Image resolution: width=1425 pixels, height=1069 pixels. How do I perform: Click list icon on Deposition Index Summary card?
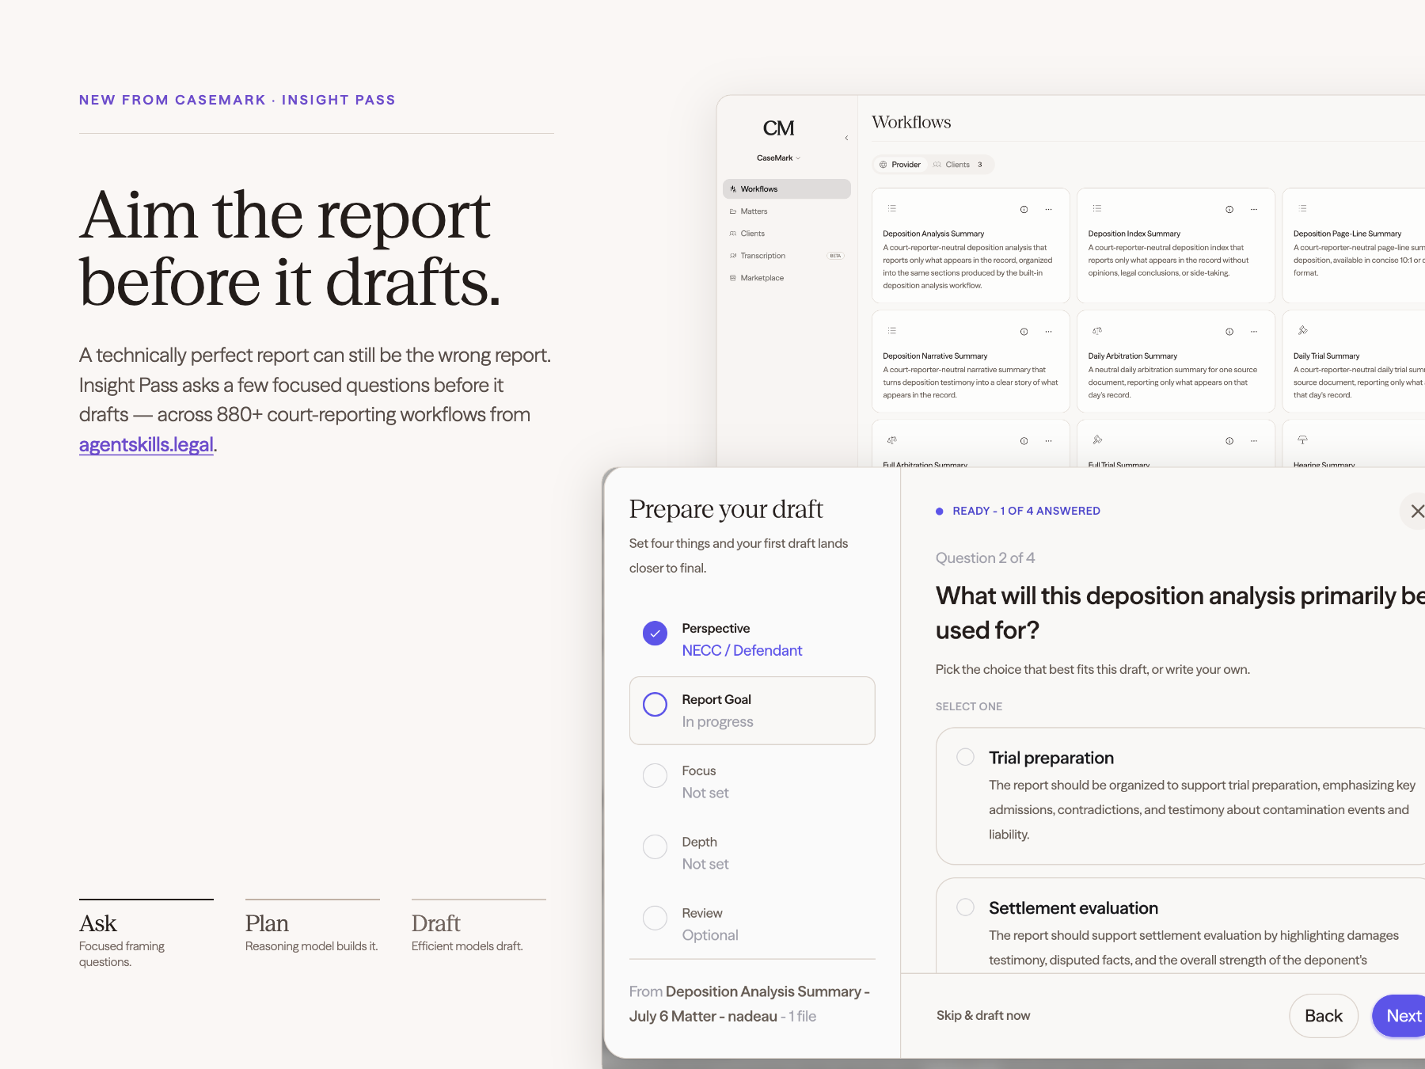coord(1097,208)
